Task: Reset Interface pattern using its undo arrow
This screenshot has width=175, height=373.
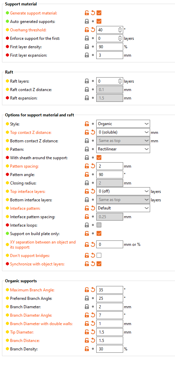Action: 93,208
